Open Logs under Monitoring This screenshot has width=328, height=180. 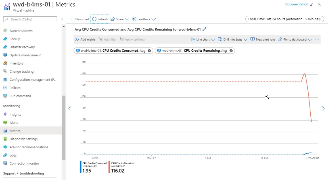click(x=13, y=155)
